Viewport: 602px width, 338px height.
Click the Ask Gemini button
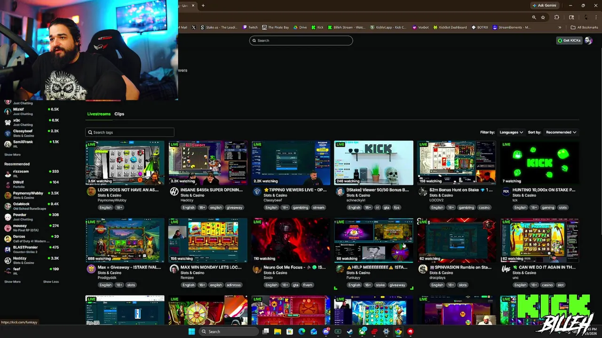coord(544,6)
